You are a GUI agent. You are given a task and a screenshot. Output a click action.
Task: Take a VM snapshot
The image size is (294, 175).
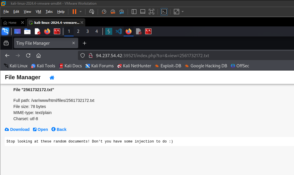coord(104,12)
